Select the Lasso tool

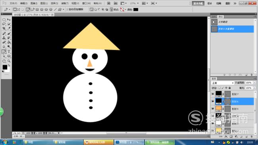coord(4,24)
